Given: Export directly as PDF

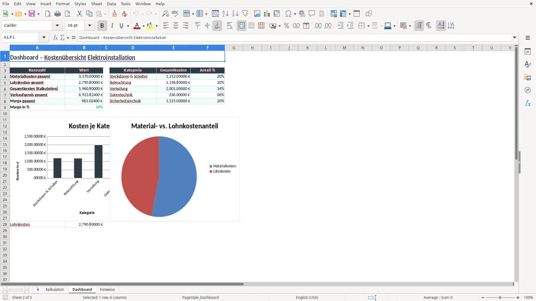Looking at the screenshot, I should 48,14.
